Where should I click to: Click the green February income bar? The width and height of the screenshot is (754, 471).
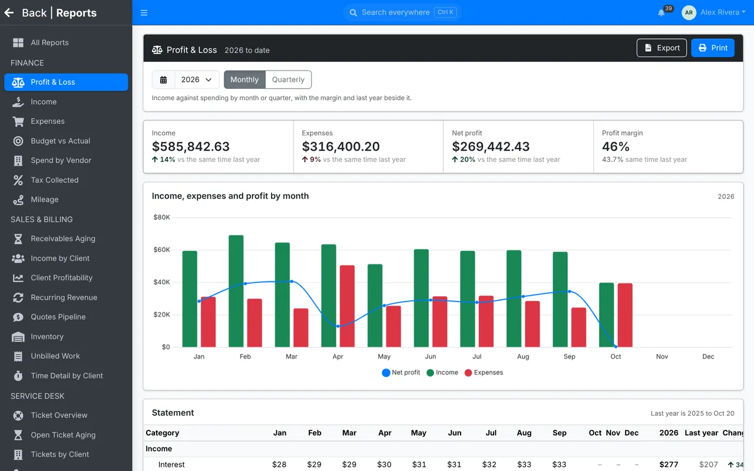[236, 291]
